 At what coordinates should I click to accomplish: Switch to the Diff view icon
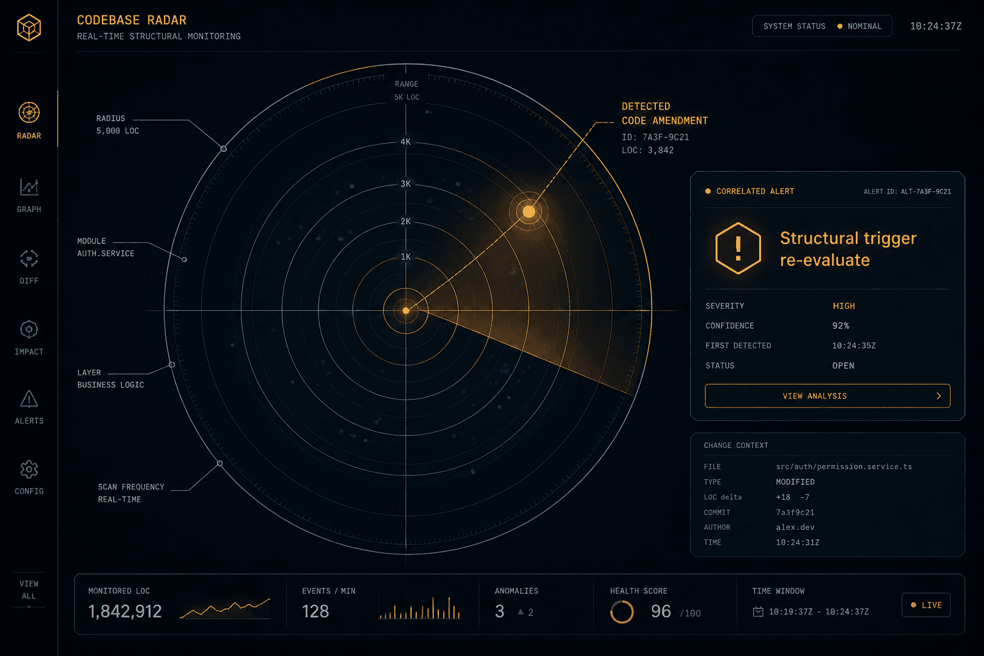pyautogui.click(x=29, y=258)
